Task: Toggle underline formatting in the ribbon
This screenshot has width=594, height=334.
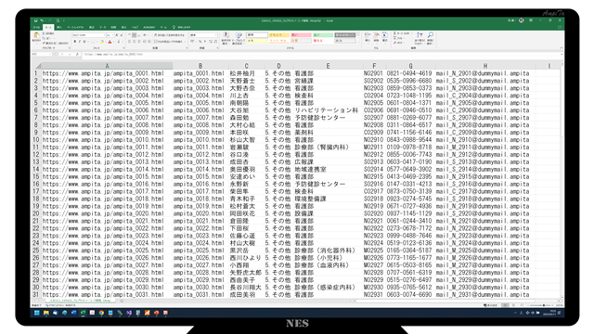Action: pyautogui.click(x=84, y=42)
